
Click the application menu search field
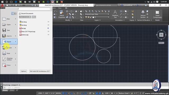(35, 9)
